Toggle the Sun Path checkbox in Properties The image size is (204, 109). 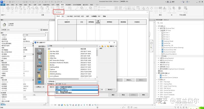tap(24, 59)
